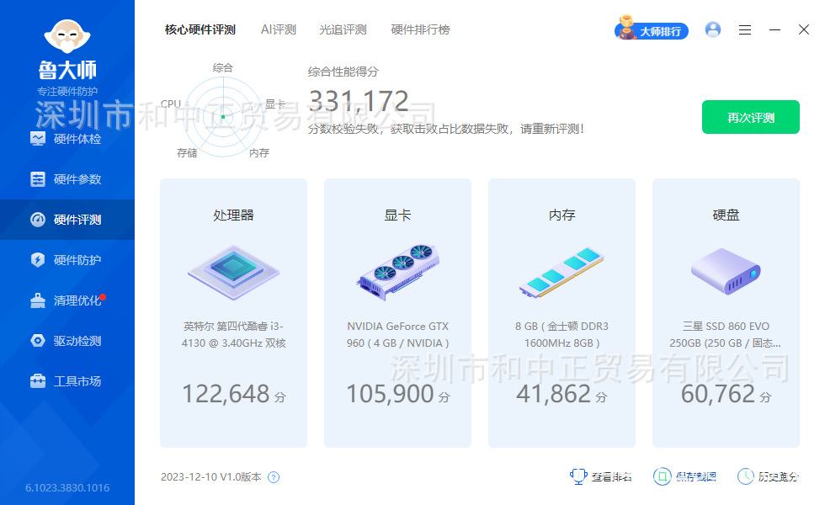825x505 pixels.
Task: Open 工具市场 sidebar item
Action: tap(67, 381)
